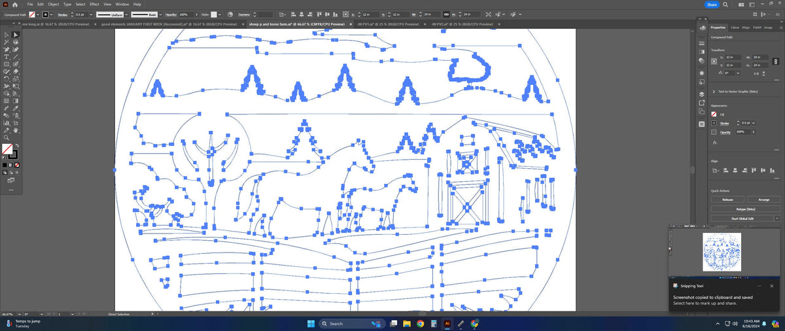This screenshot has height=331, width=785.
Task: Open the Stroke weight dropdown in control bar
Action: 90,14
